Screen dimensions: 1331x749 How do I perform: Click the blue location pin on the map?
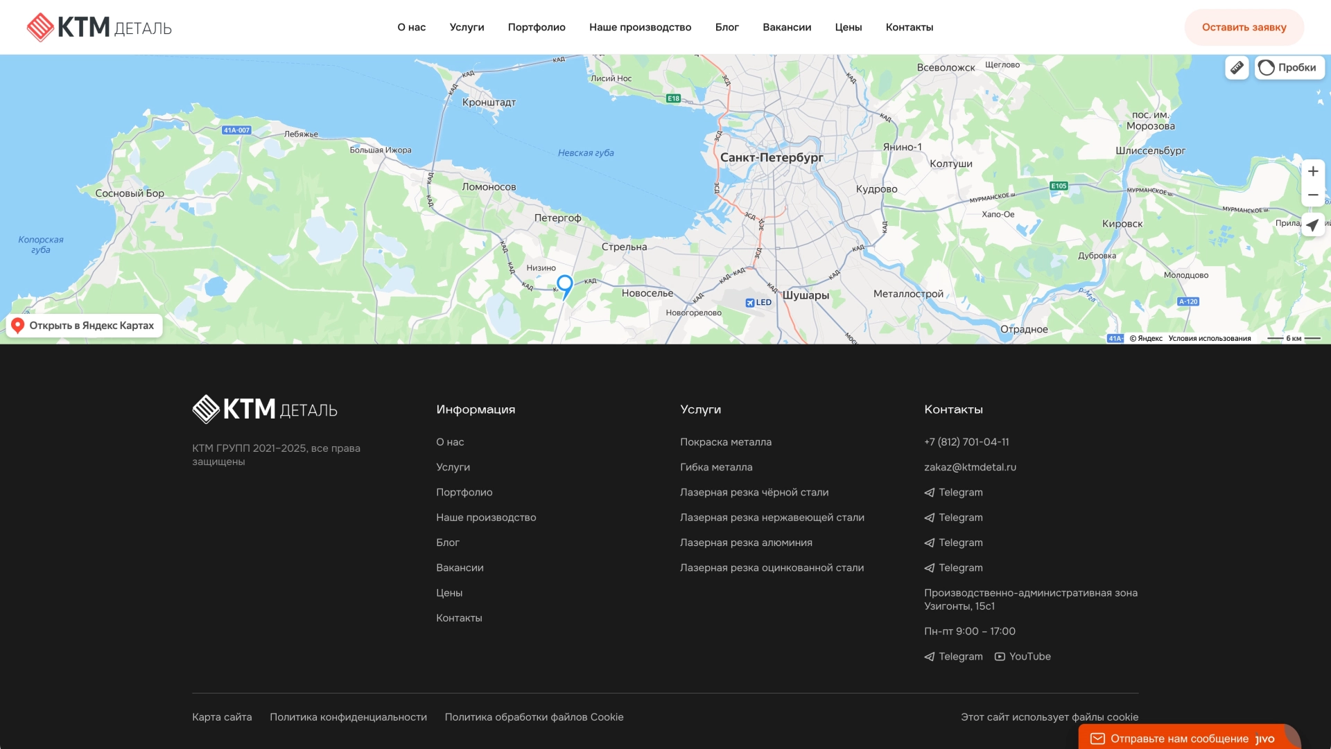tap(565, 286)
